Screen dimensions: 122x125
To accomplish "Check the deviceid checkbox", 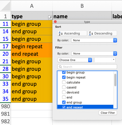I will (x=64, y=92).
